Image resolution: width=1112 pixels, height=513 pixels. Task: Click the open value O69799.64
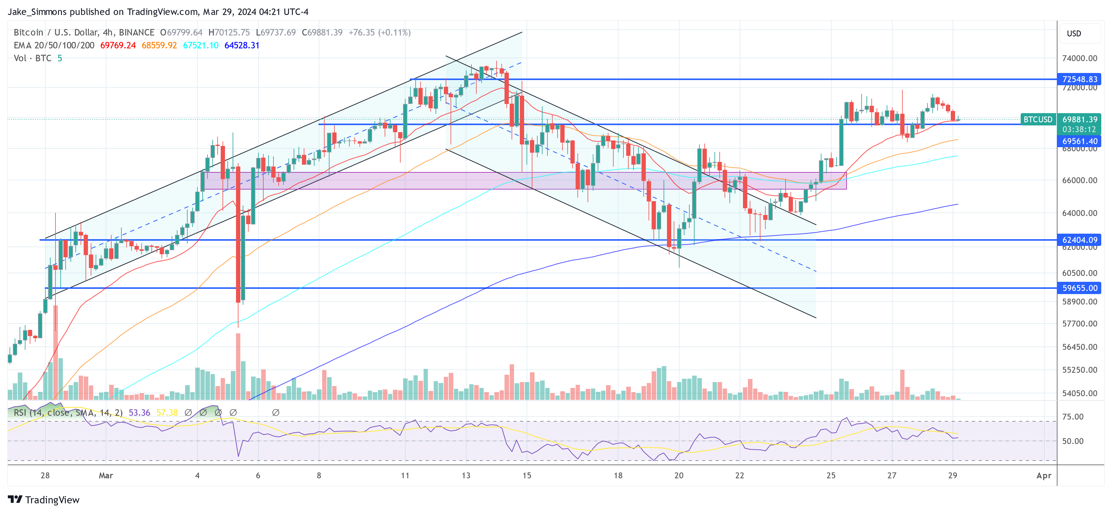(181, 33)
